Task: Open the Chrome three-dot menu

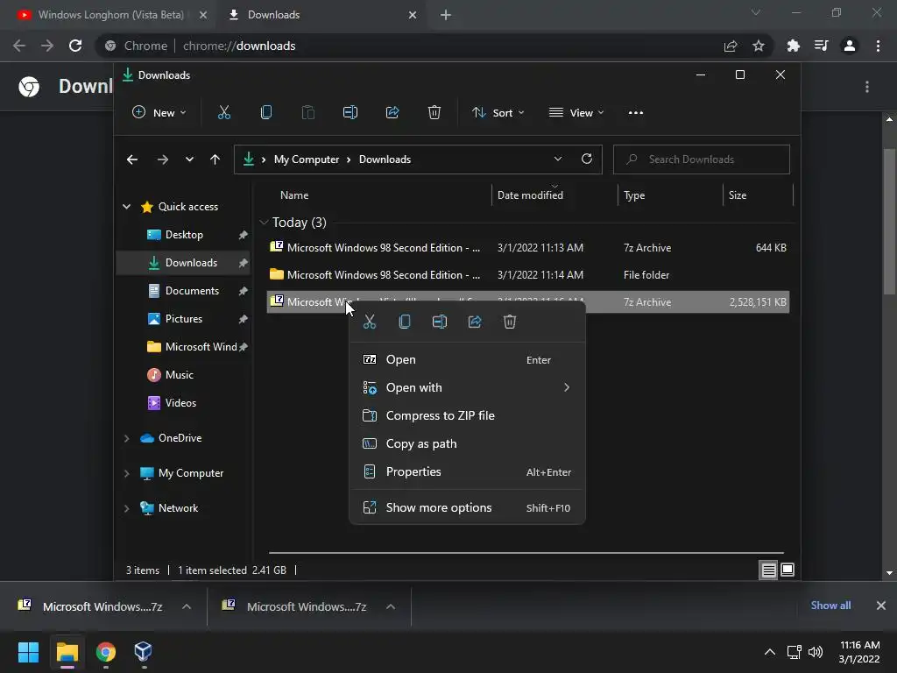Action: 878,46
